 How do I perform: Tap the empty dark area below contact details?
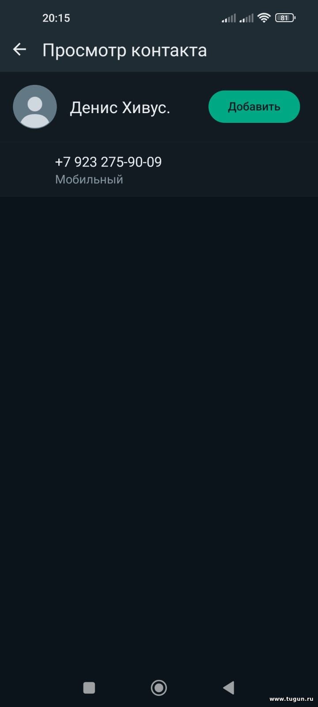(159, 420)
